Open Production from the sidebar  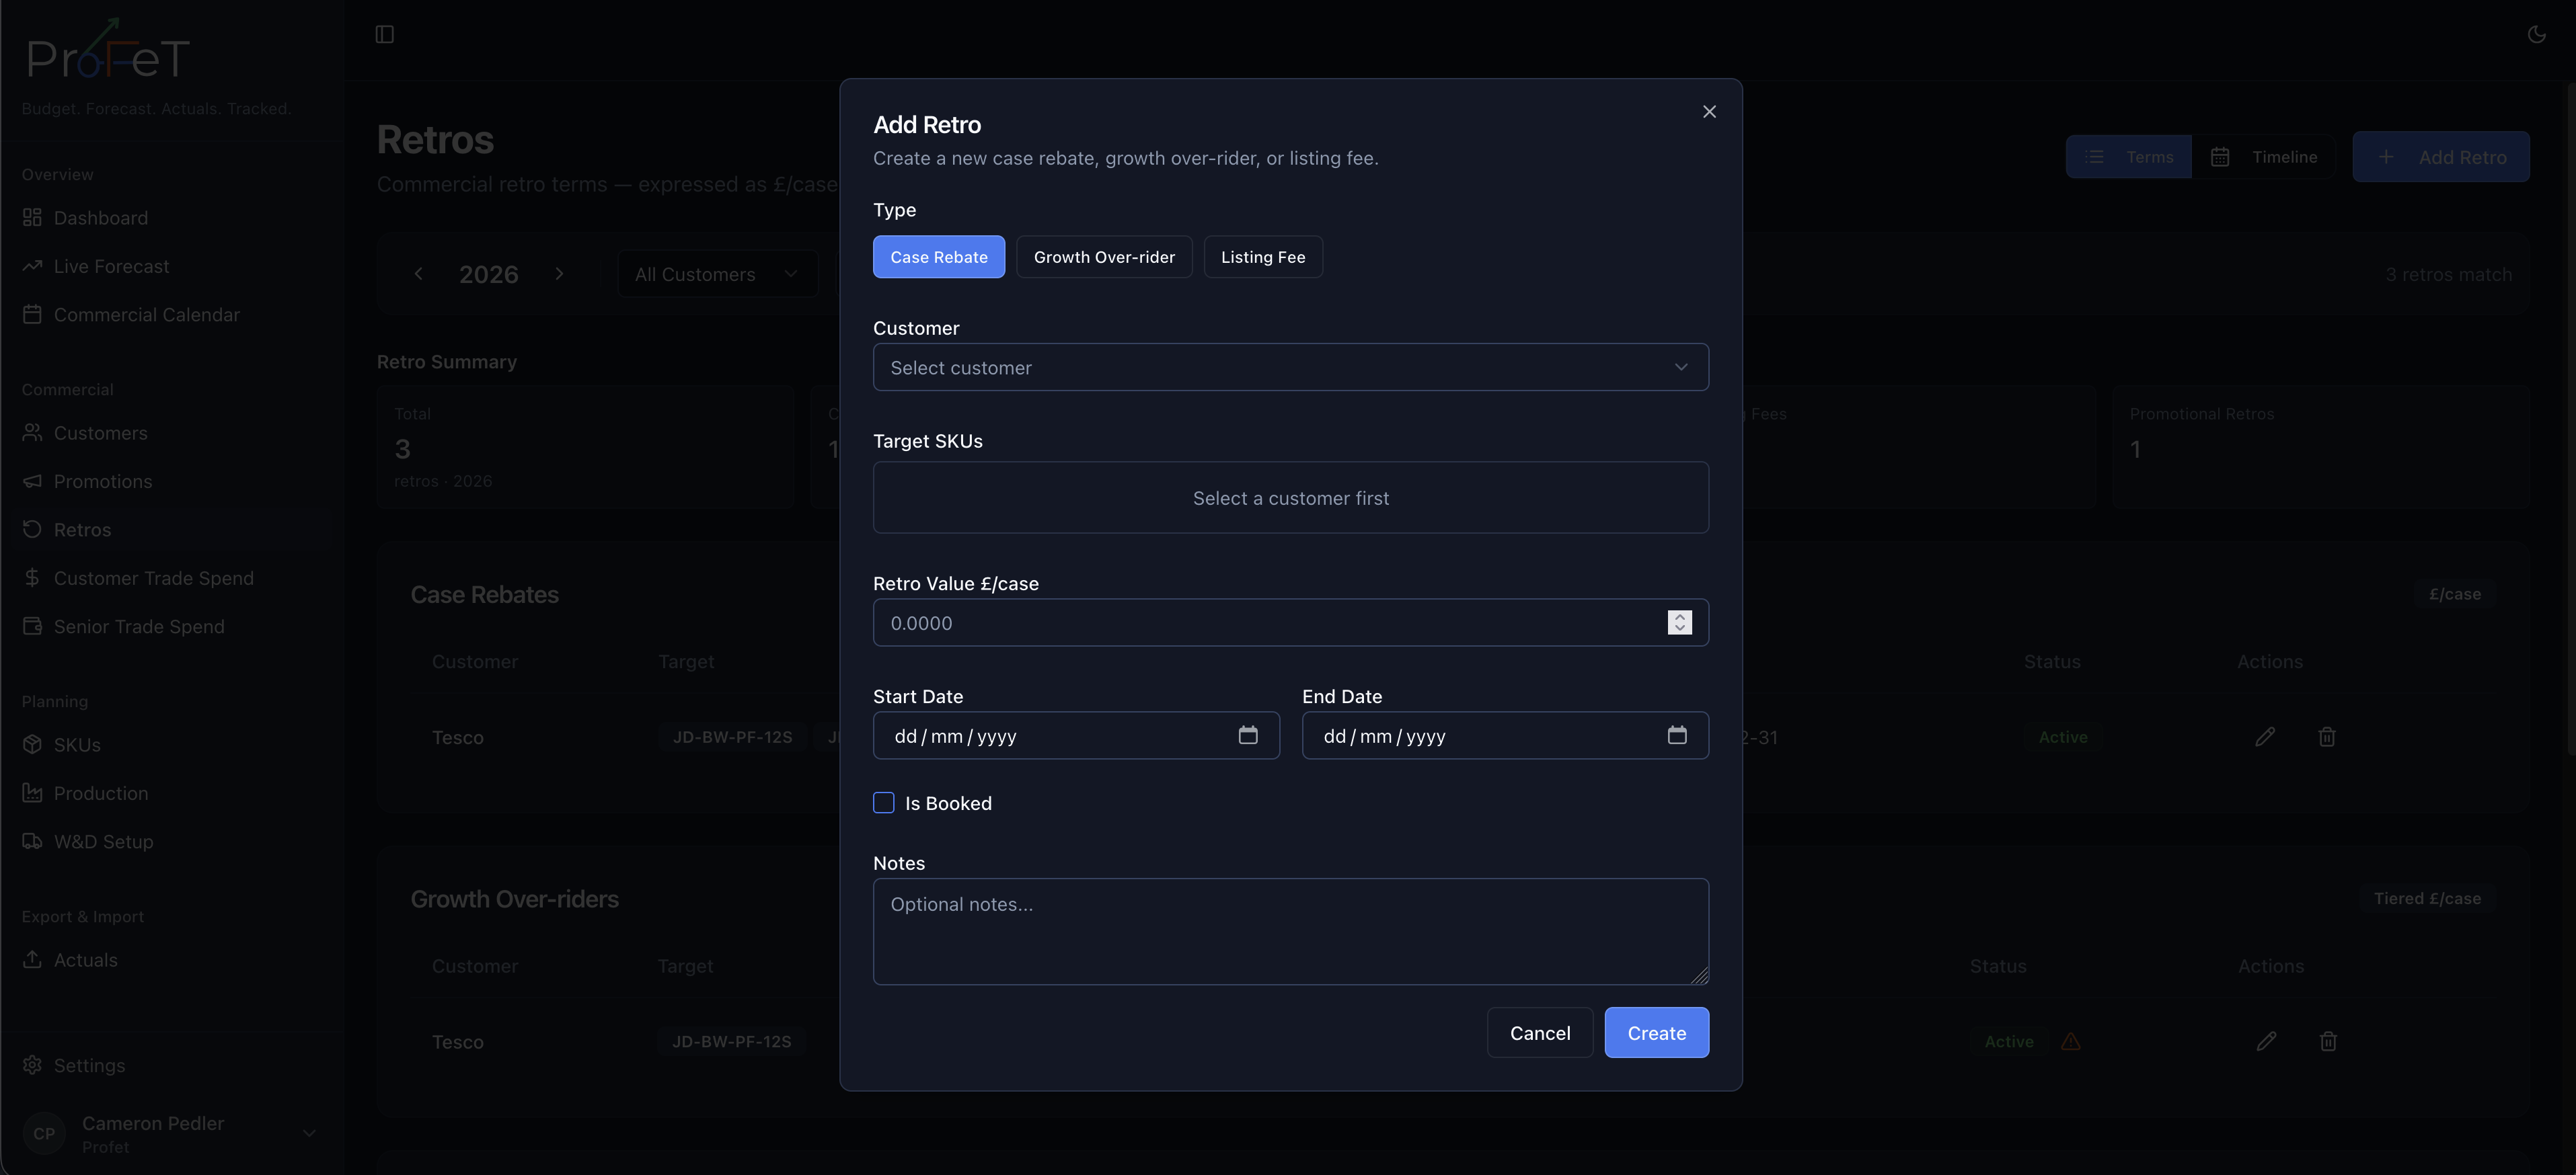coord(100,793)
